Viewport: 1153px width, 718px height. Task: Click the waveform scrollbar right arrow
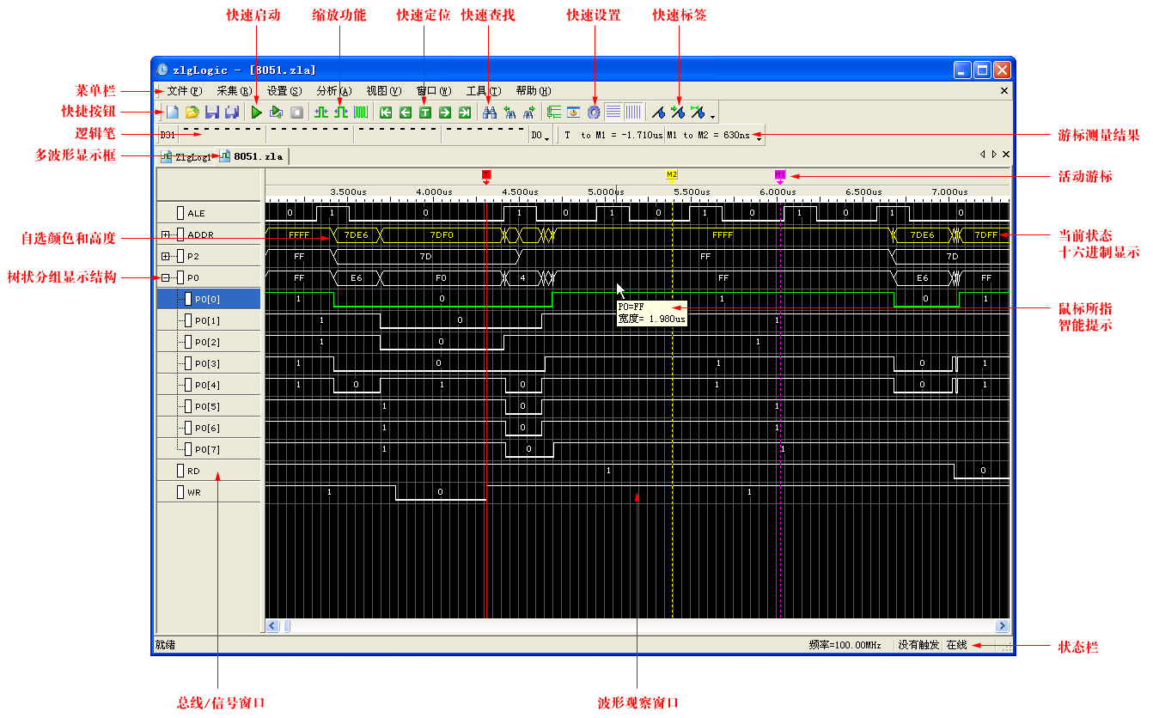(x=1002, y=626)
